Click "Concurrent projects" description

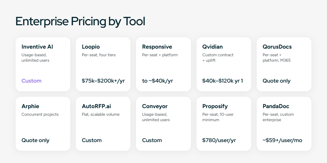coord(40,114)
